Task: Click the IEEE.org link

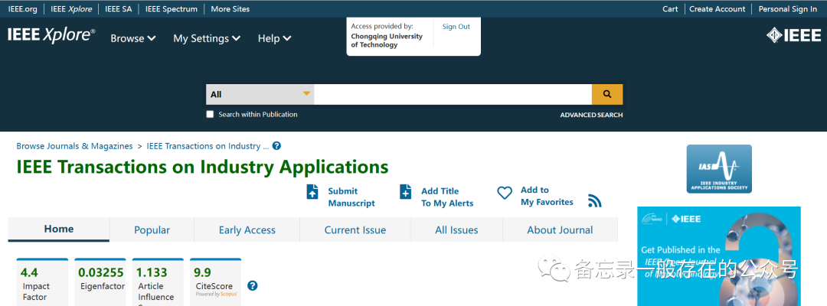Action: 23,9
